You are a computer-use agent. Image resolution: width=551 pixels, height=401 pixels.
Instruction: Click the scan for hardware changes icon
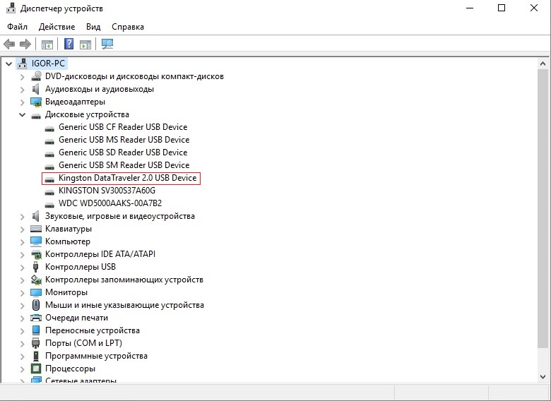[107, 44]
